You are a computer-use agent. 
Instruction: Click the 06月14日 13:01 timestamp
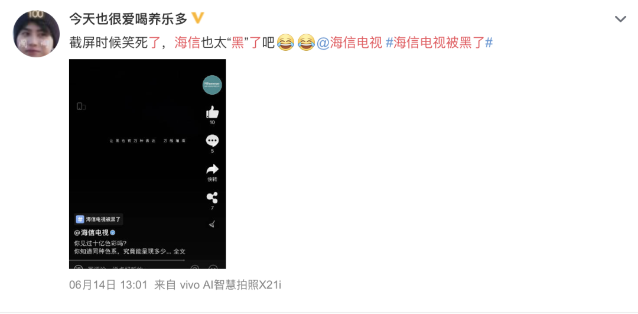(x=108, y=285)
